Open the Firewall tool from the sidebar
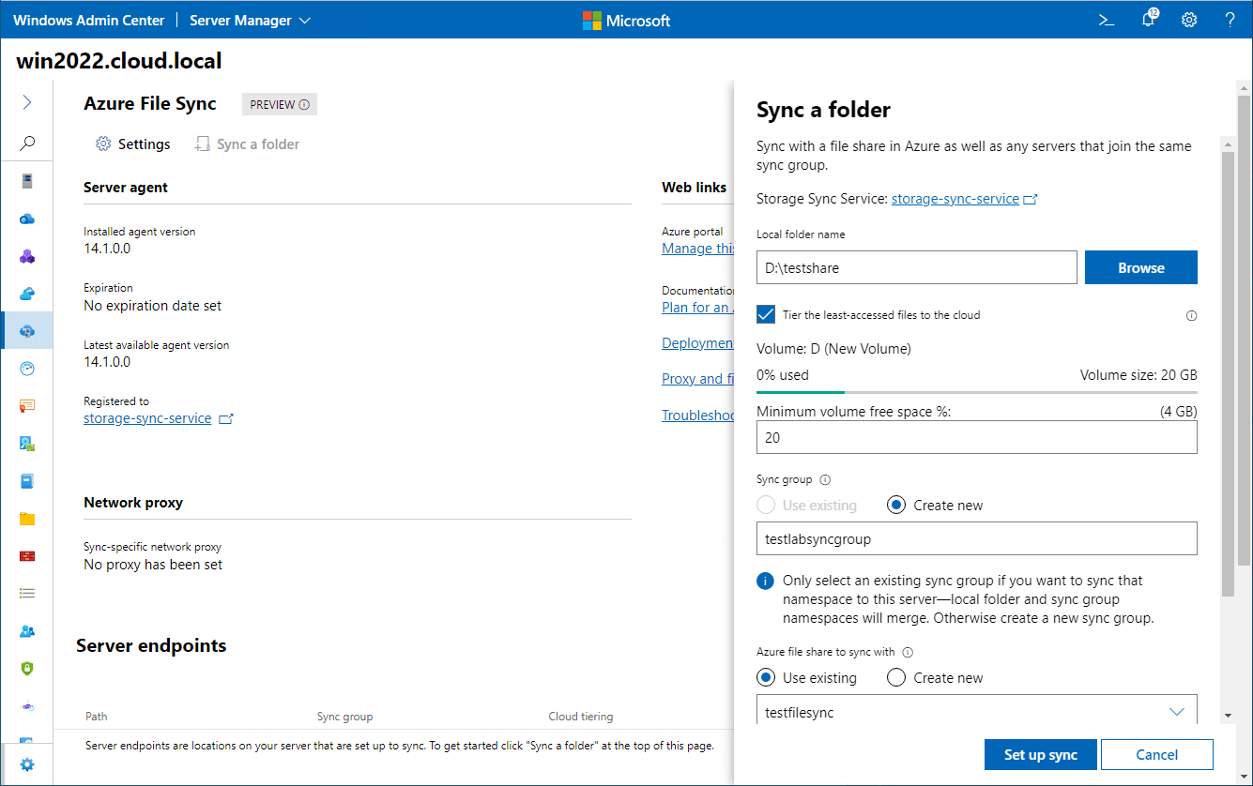The width and height of the screenshot is (1253, 786). coord(26,555)
